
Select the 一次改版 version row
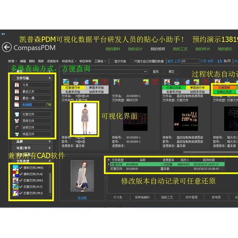168,164
